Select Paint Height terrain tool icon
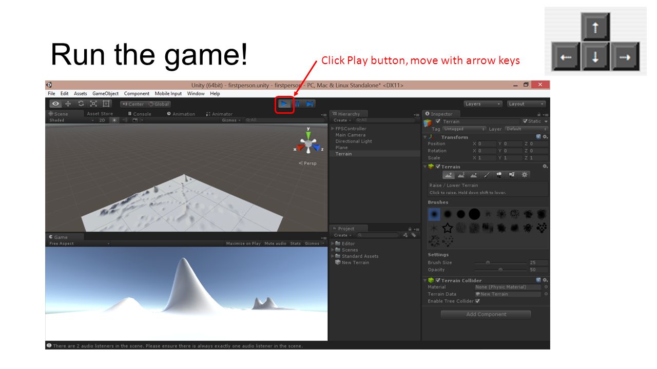657x369 pixels. 461,175
